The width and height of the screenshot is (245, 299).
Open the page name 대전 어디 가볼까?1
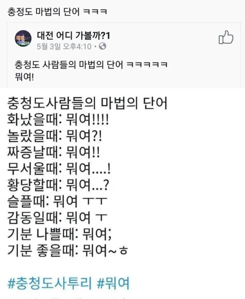pyautogui.click(x=73, y=36)
